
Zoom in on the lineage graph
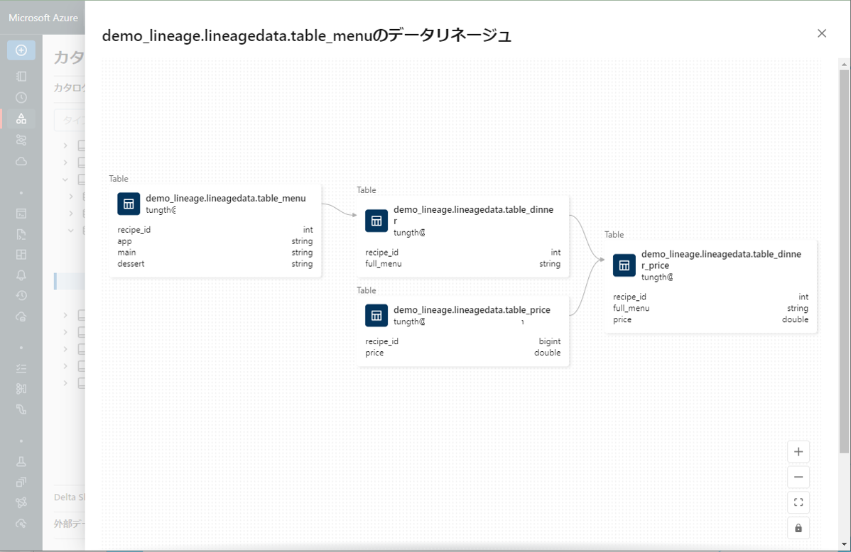coord(798,452)
